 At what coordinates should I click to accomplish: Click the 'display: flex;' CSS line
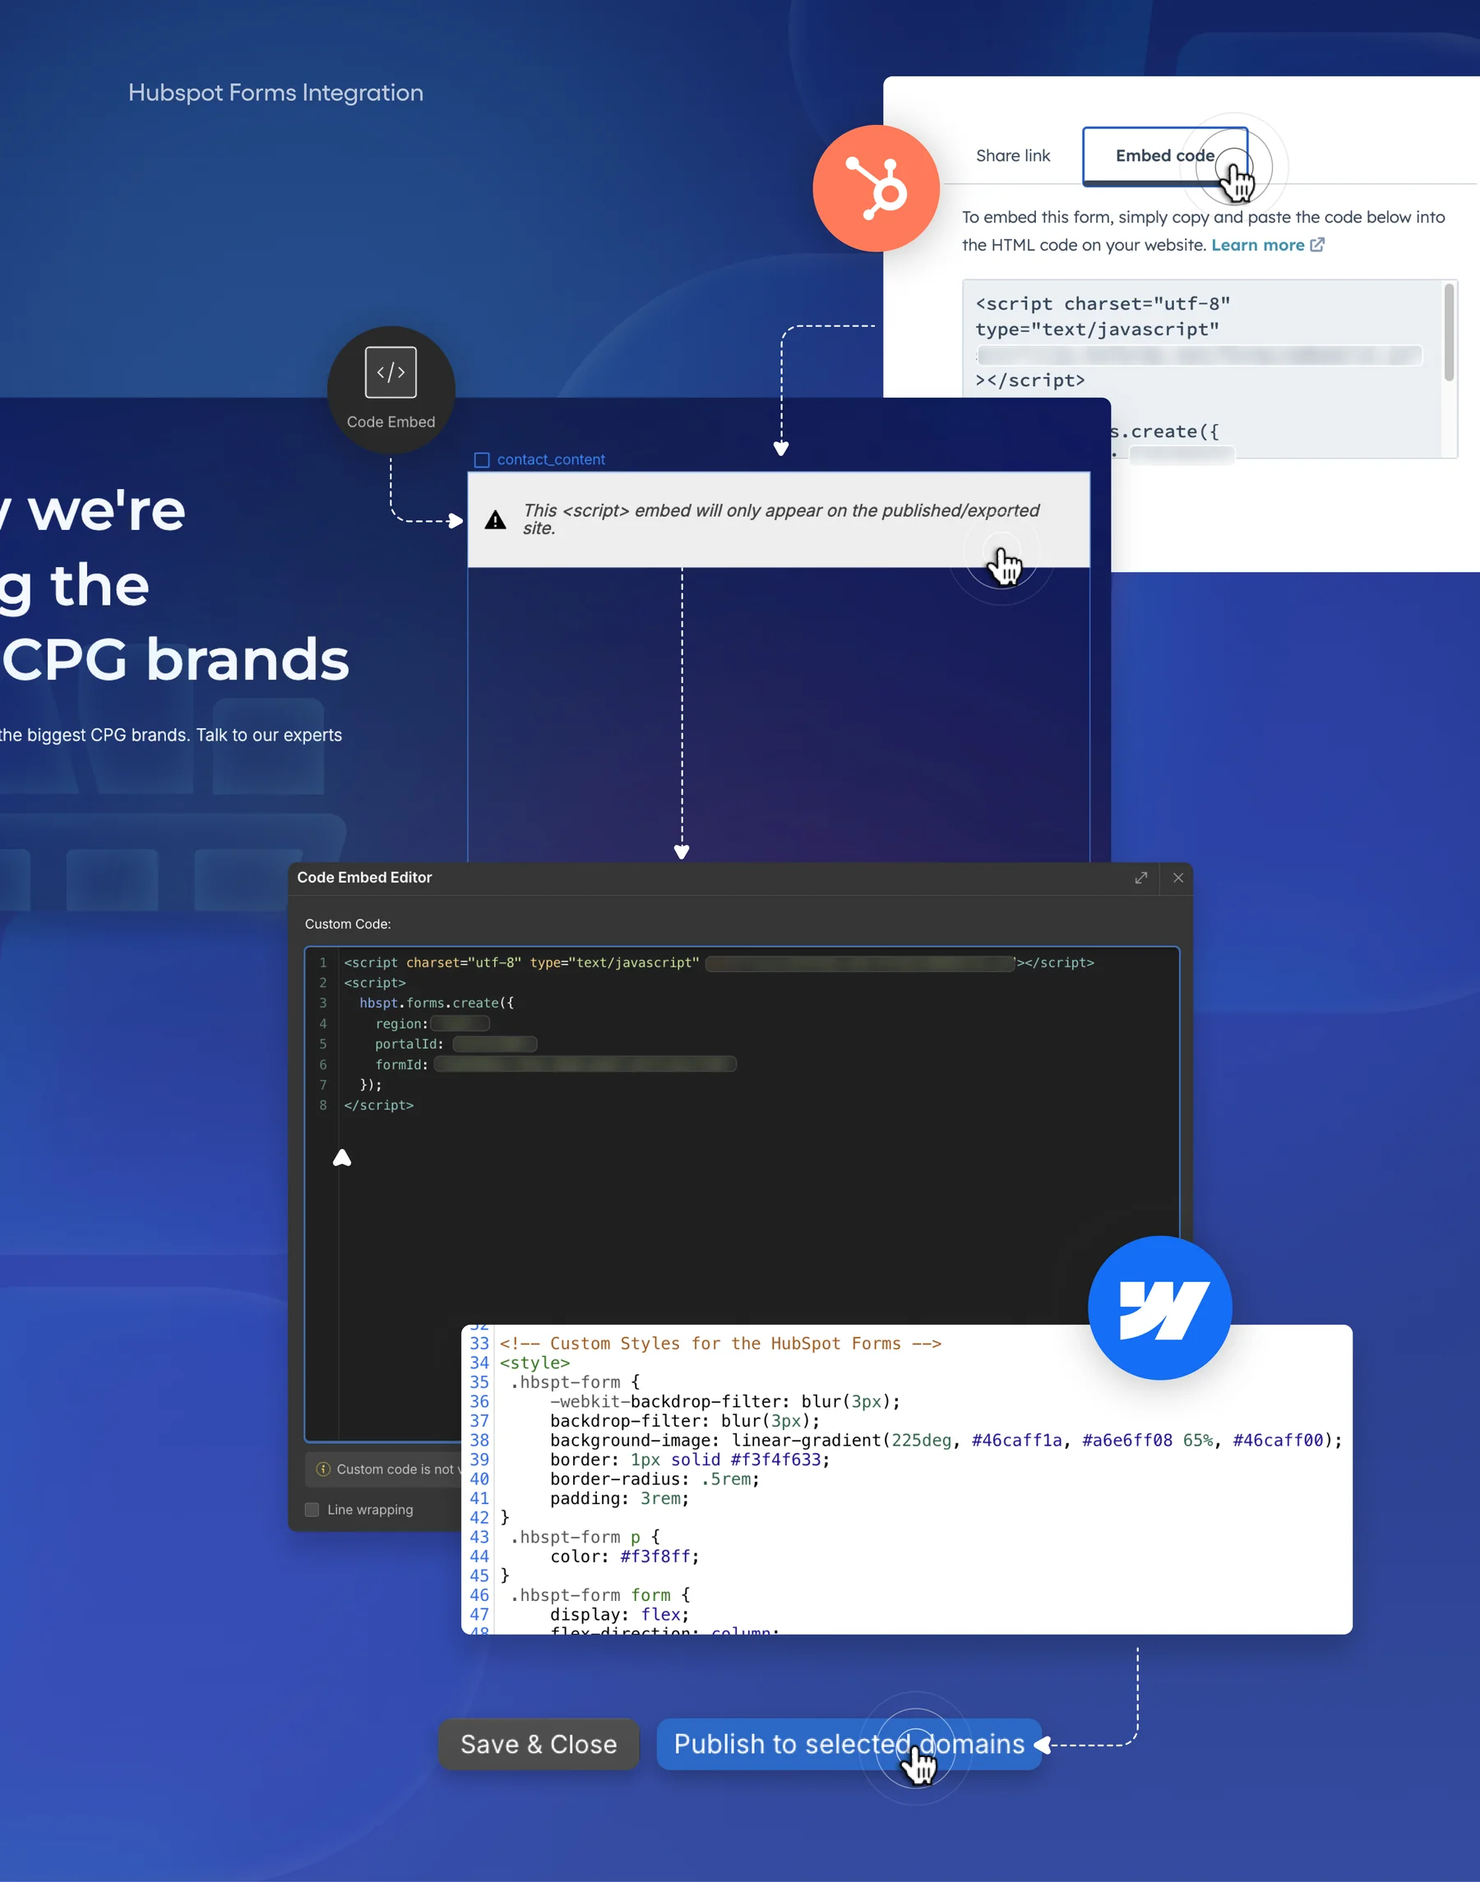tap(620, 1614)
